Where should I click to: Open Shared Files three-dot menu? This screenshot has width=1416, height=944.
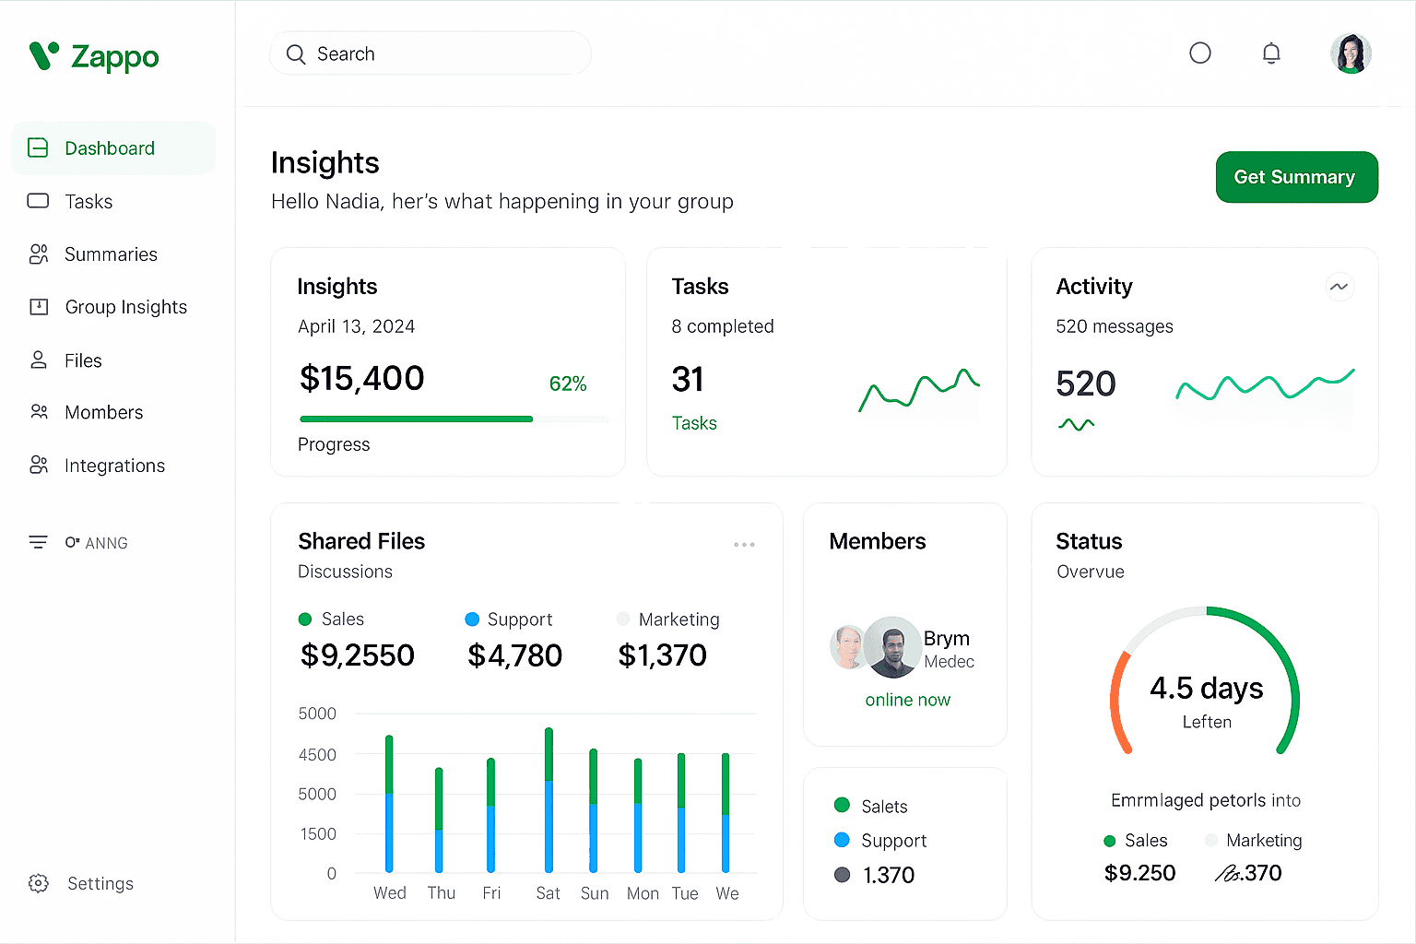(x=744, y=545)
